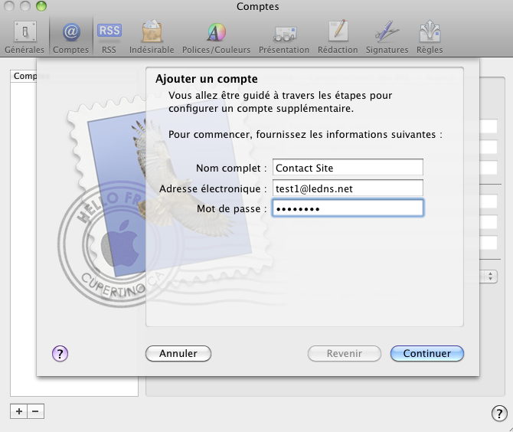Open the Générales preferences pane
513x432 pixels.
[25, 37]
